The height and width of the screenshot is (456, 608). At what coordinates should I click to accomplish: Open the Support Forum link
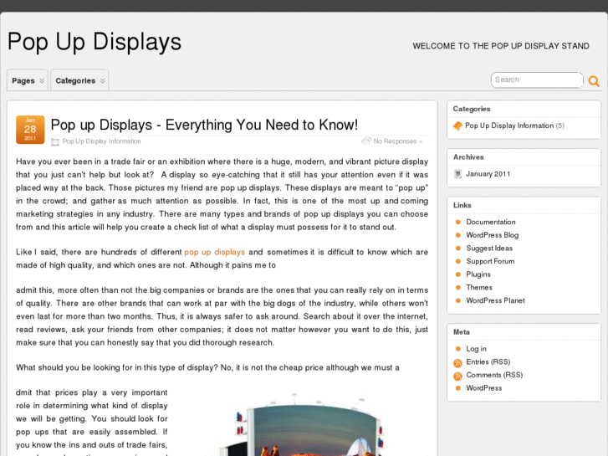point(490,261)
